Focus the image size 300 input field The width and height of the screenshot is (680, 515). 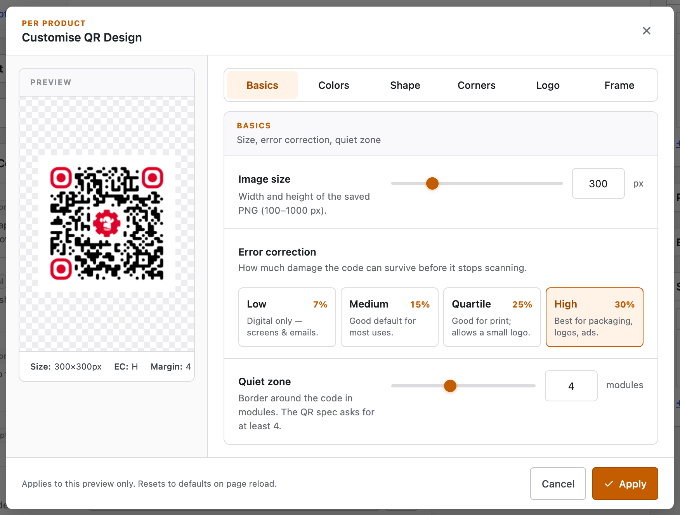pyautogui.click(x=598, y=183)
